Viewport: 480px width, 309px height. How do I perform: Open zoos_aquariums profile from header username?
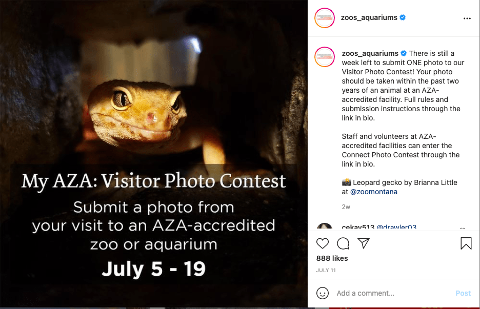tap(369, 17)
